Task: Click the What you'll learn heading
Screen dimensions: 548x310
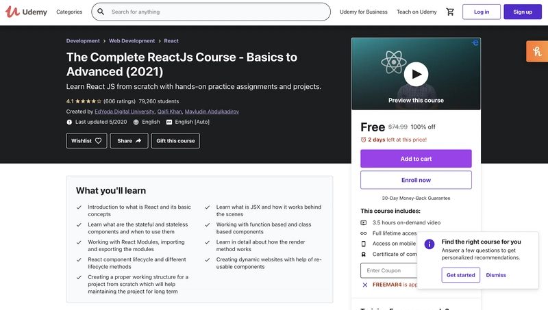Action: (x=111, y=191)
